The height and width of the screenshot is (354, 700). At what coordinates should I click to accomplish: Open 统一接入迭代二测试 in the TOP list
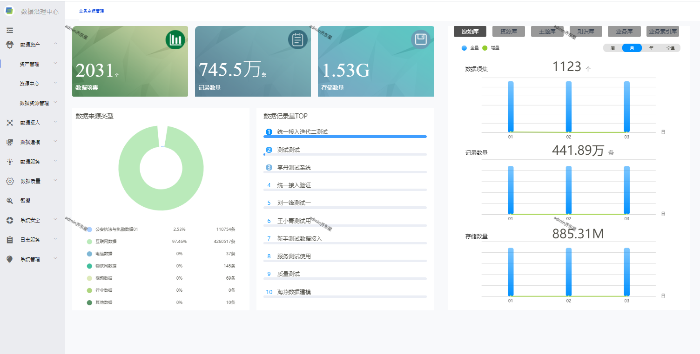[x=303, y=132]
